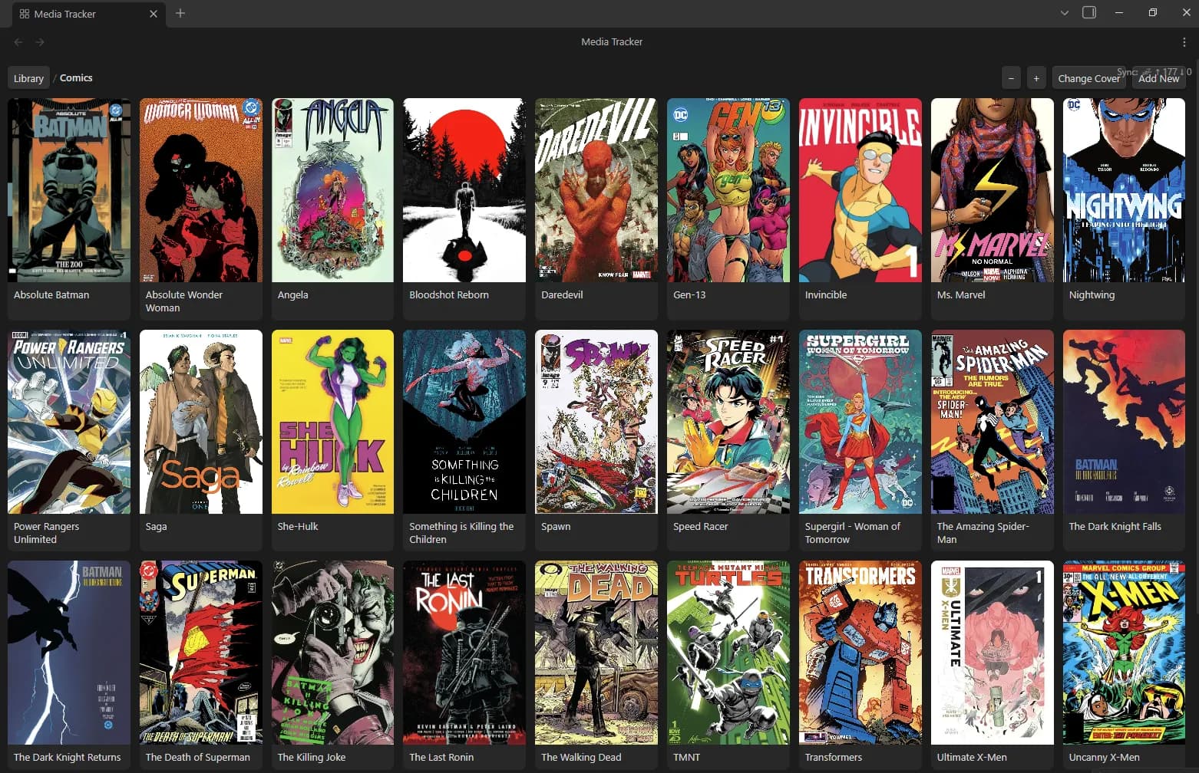The image size is (1199, 773).
Task: Open the Absolute Wonder Woman cover
Action: pyautogui.click(x=201, y=190)
